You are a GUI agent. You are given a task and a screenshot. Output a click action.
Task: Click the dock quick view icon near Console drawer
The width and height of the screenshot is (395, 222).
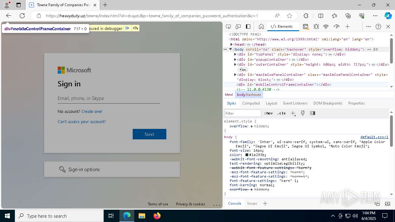click(377, 203)
